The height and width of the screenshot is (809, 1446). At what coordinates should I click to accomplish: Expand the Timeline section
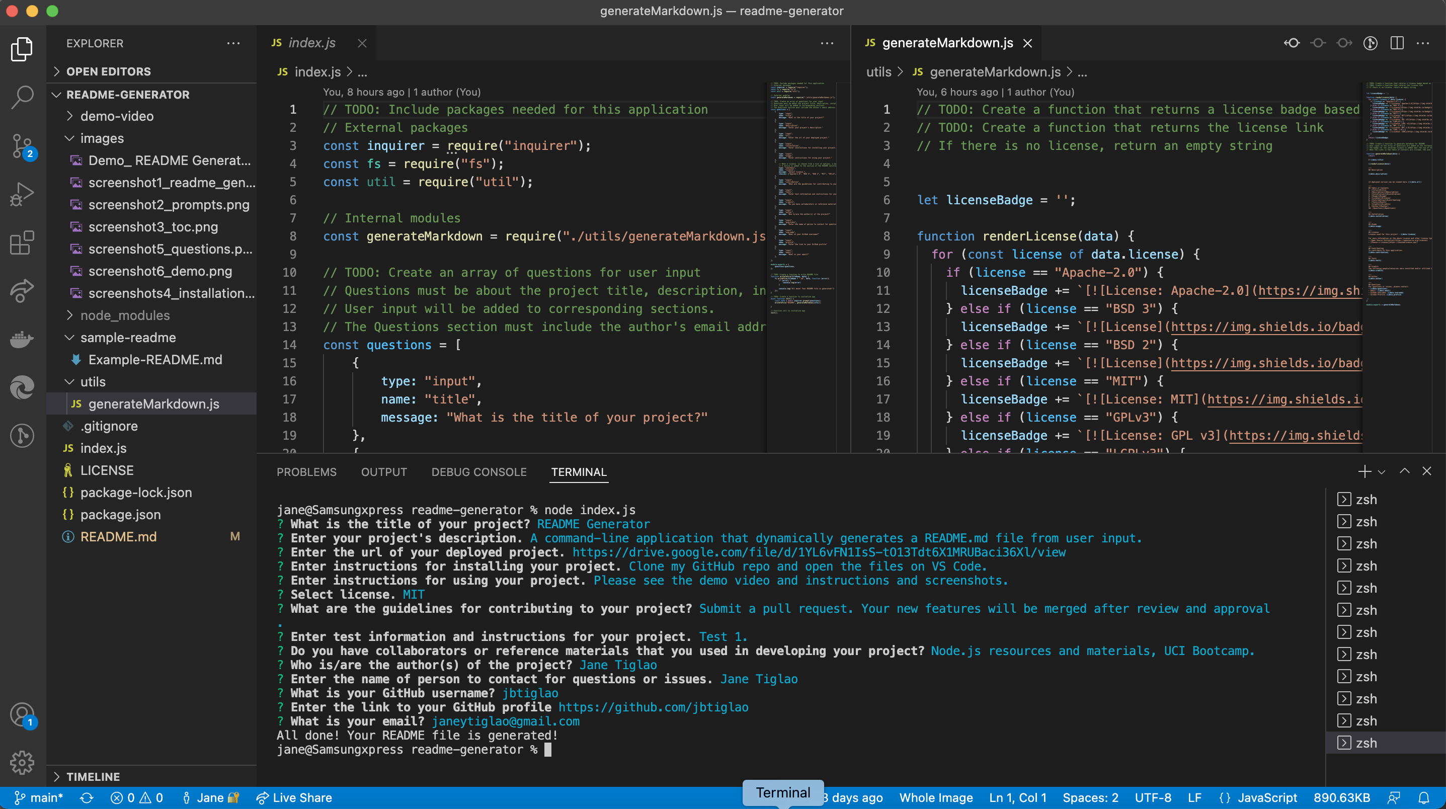[151, 776]
